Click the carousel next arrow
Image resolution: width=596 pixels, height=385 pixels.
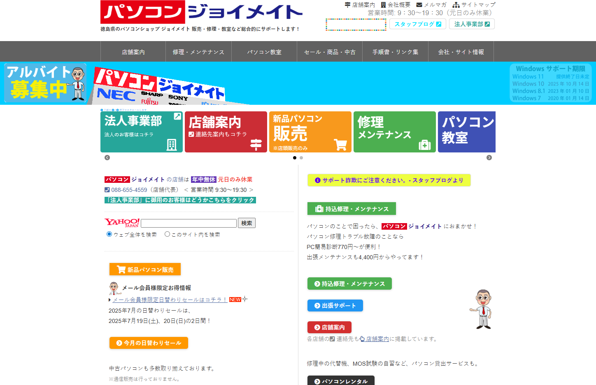(489, 158)
